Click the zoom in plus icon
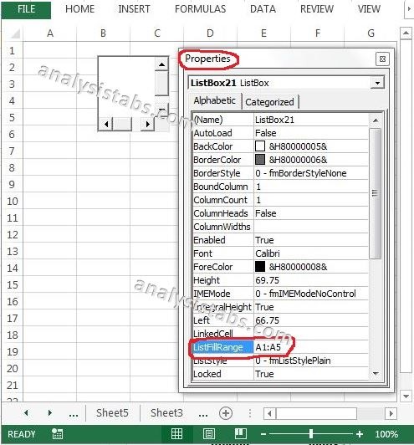 pos(360,434)
